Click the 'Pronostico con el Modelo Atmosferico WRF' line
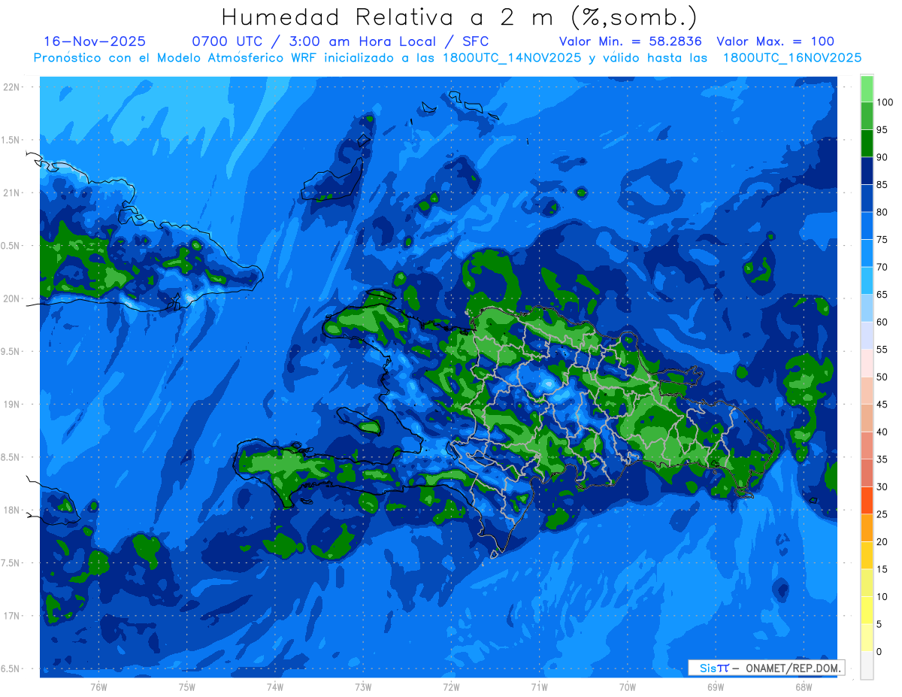902x697 pixels. coord(447,58)
